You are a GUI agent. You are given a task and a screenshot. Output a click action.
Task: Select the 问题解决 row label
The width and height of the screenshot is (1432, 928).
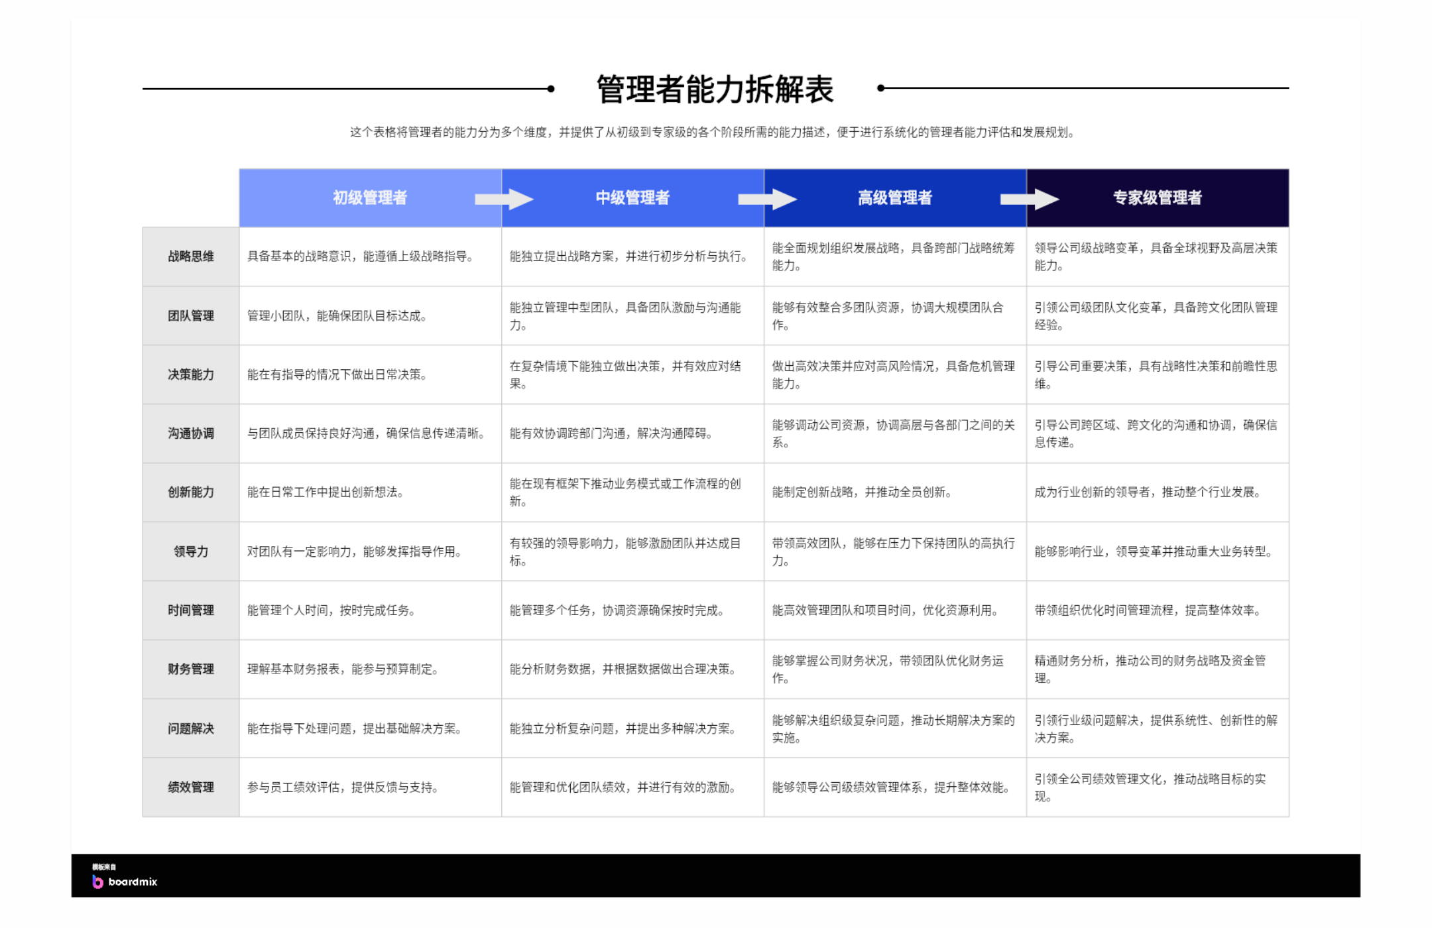tap(191, 728)
